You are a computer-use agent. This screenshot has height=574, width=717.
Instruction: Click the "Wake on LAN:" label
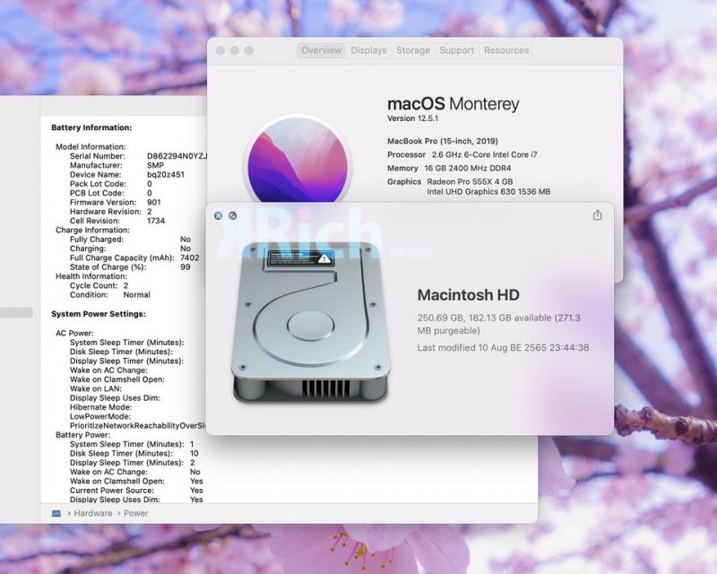point(96,388)
